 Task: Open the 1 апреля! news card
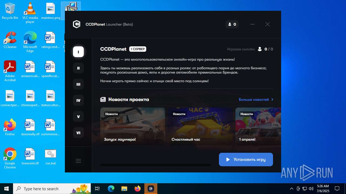tap(258, 126)
